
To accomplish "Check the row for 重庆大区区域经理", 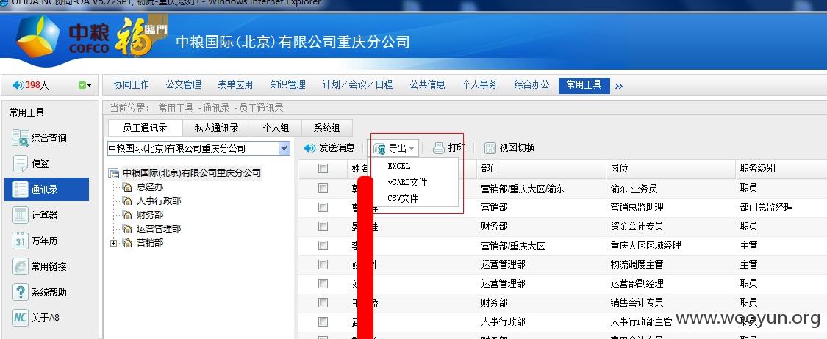I will [x=323, y=245].
